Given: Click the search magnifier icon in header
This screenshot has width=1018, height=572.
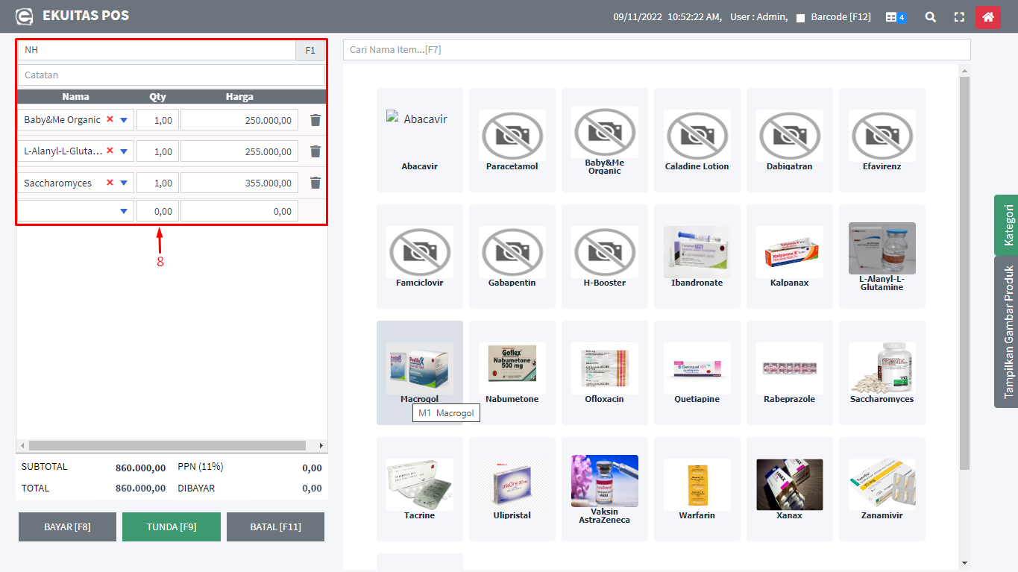Looking at the screenshot, I should [x=930, y=16].
